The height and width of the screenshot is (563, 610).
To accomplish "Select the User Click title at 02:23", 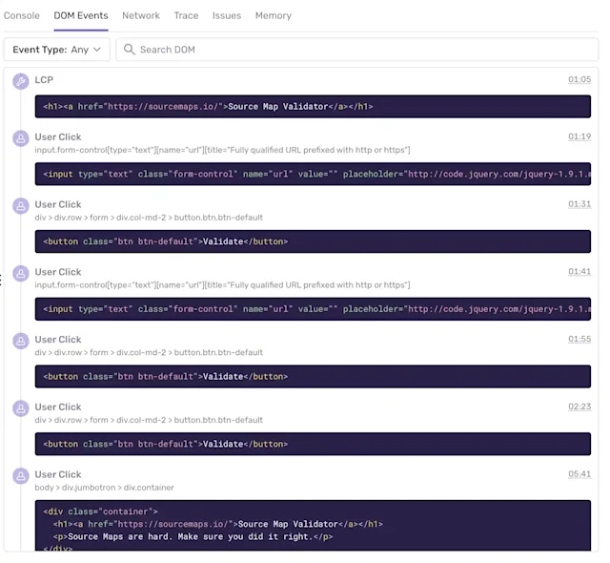I will [x=58, y=407].
